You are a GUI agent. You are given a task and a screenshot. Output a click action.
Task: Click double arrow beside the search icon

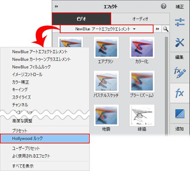[158, 29]
